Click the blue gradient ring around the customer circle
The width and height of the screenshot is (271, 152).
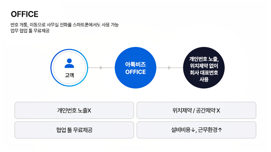click(x=52, y=68)
